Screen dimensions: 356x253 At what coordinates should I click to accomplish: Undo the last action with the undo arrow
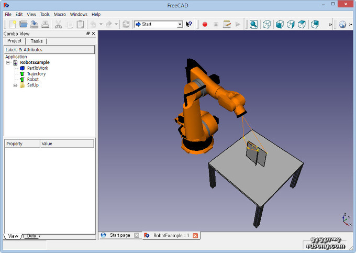pyautogui.click(x=93, y=24)
